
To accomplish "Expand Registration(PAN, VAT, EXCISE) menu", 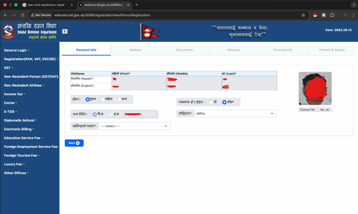I will pyautogui.click(x=30, y=59).
